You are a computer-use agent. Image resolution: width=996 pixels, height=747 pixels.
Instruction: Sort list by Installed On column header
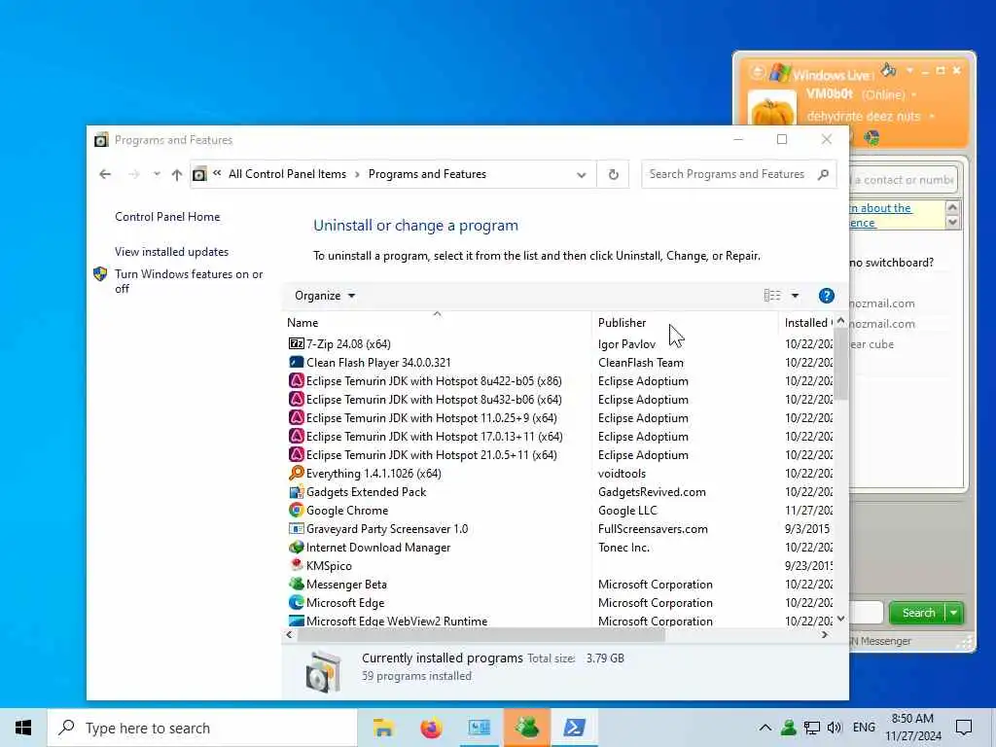coord(806,323)
